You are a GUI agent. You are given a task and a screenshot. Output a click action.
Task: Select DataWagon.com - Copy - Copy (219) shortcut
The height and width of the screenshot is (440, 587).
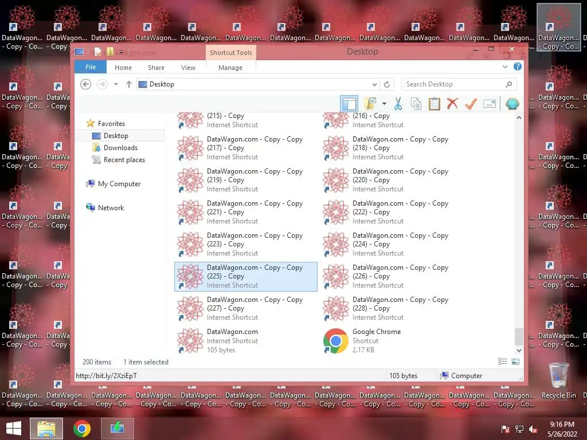click(x=245, y=180)
